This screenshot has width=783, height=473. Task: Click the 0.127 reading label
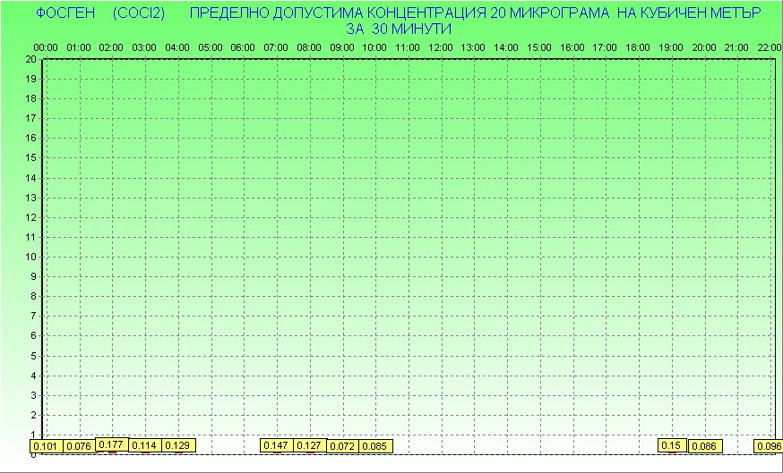pyautogui.click(x=309, y=445)
